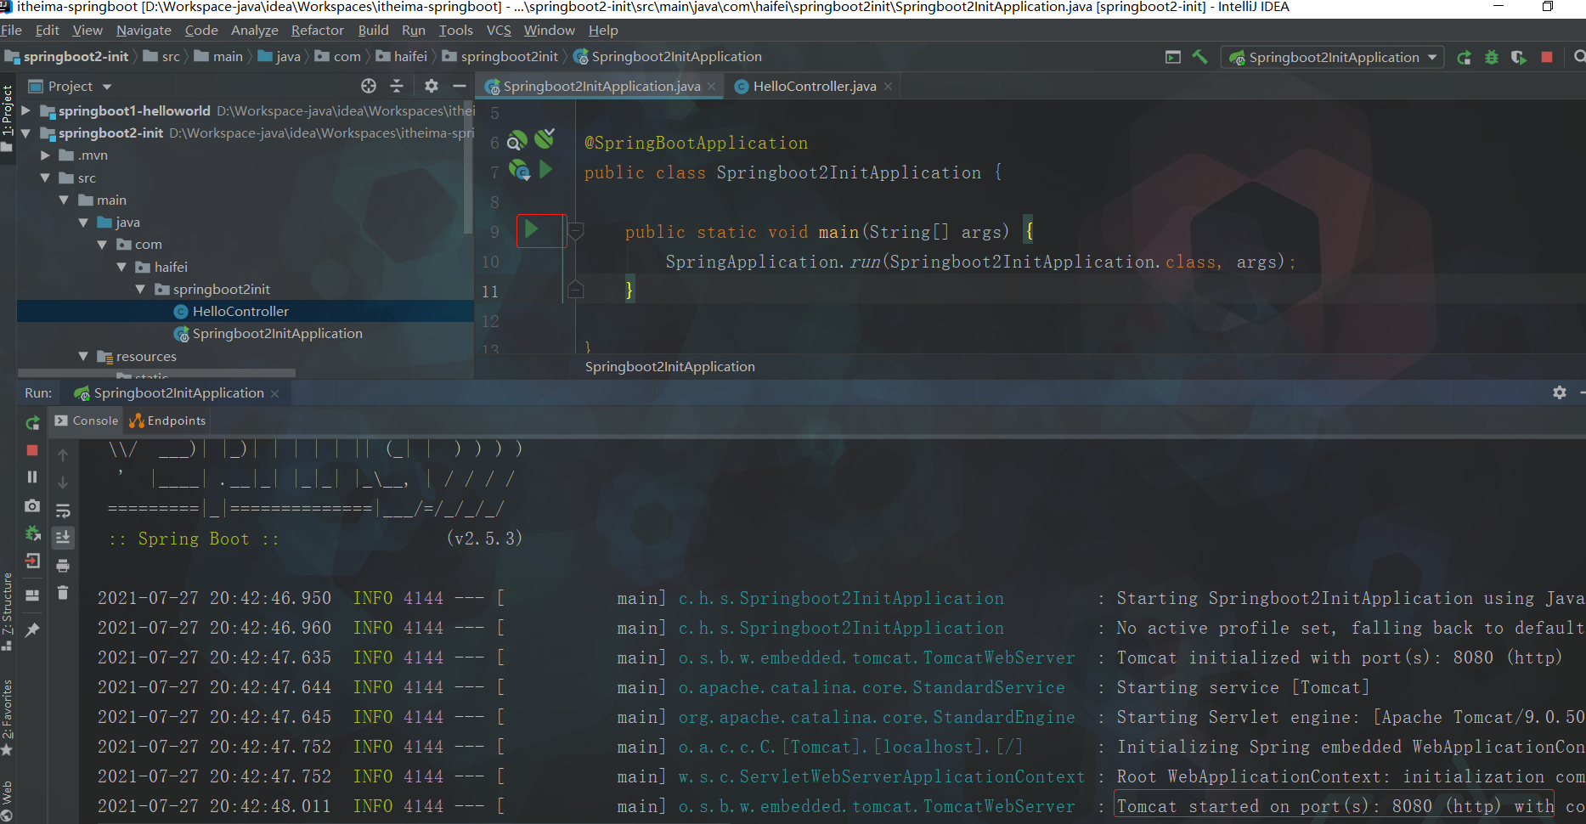Start debugging with the top toolbar bug icon
Image resolution: width=1586 pixels, height=824 pixels.
tap(1491, 58)
